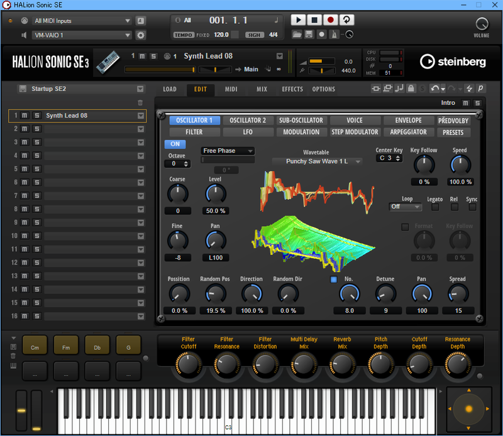Click the player 'p' icon in toolbar

click(480, 88)
